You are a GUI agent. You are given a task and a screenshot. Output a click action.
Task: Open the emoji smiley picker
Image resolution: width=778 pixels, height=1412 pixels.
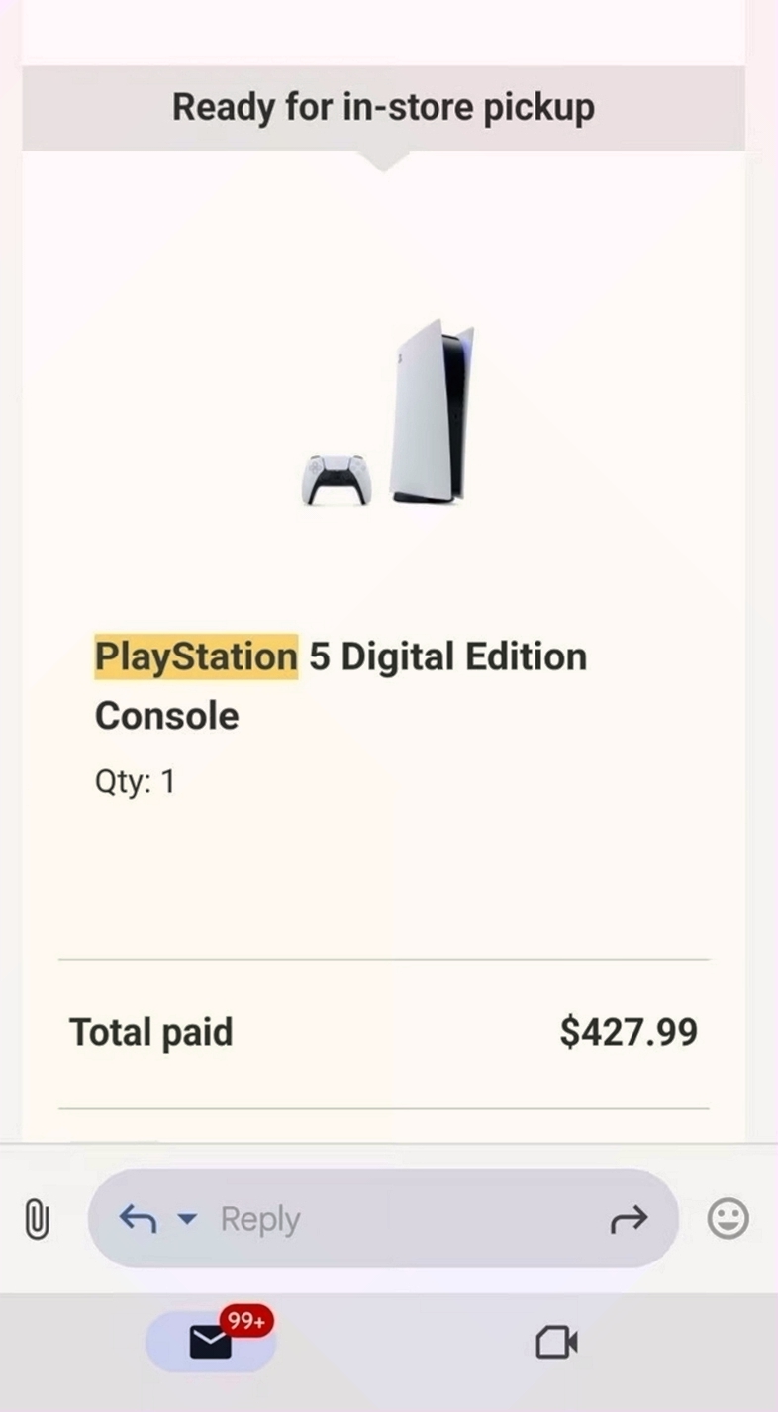click(728, 1219)
